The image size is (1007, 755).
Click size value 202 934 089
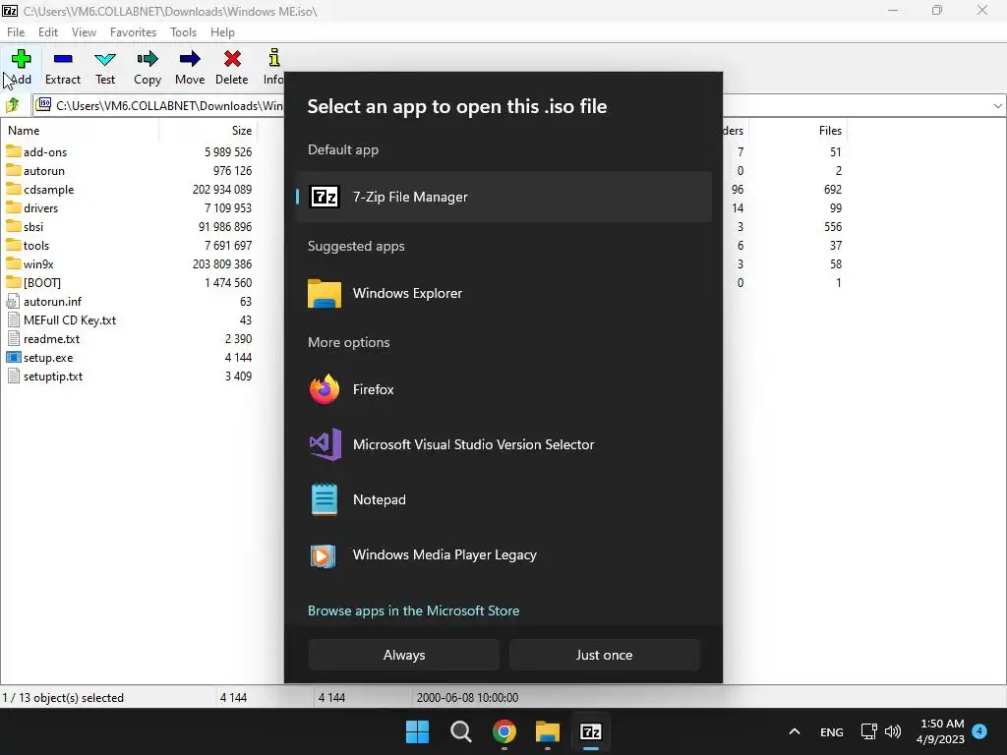[x=222, y=190]
